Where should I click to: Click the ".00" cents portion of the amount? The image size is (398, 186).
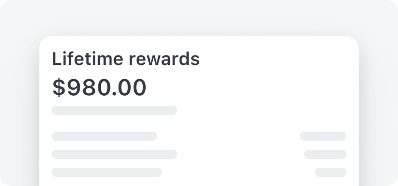129,87
